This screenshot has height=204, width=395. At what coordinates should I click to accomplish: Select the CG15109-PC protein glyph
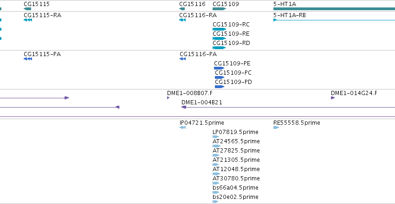tap(220, 77)
